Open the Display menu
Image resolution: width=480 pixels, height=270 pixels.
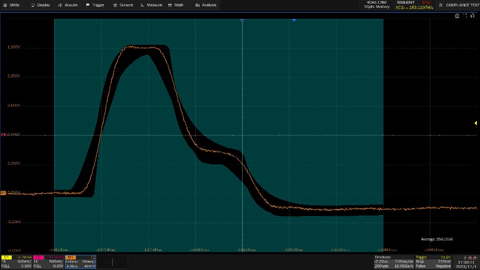click(41, 5)
